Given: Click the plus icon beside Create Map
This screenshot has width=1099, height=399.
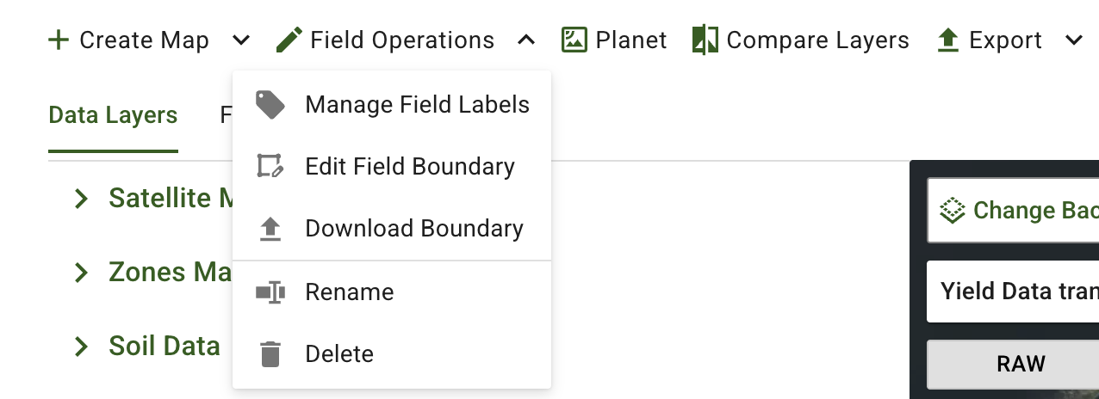Looking at the screenshot, I should tap(59, 40).
